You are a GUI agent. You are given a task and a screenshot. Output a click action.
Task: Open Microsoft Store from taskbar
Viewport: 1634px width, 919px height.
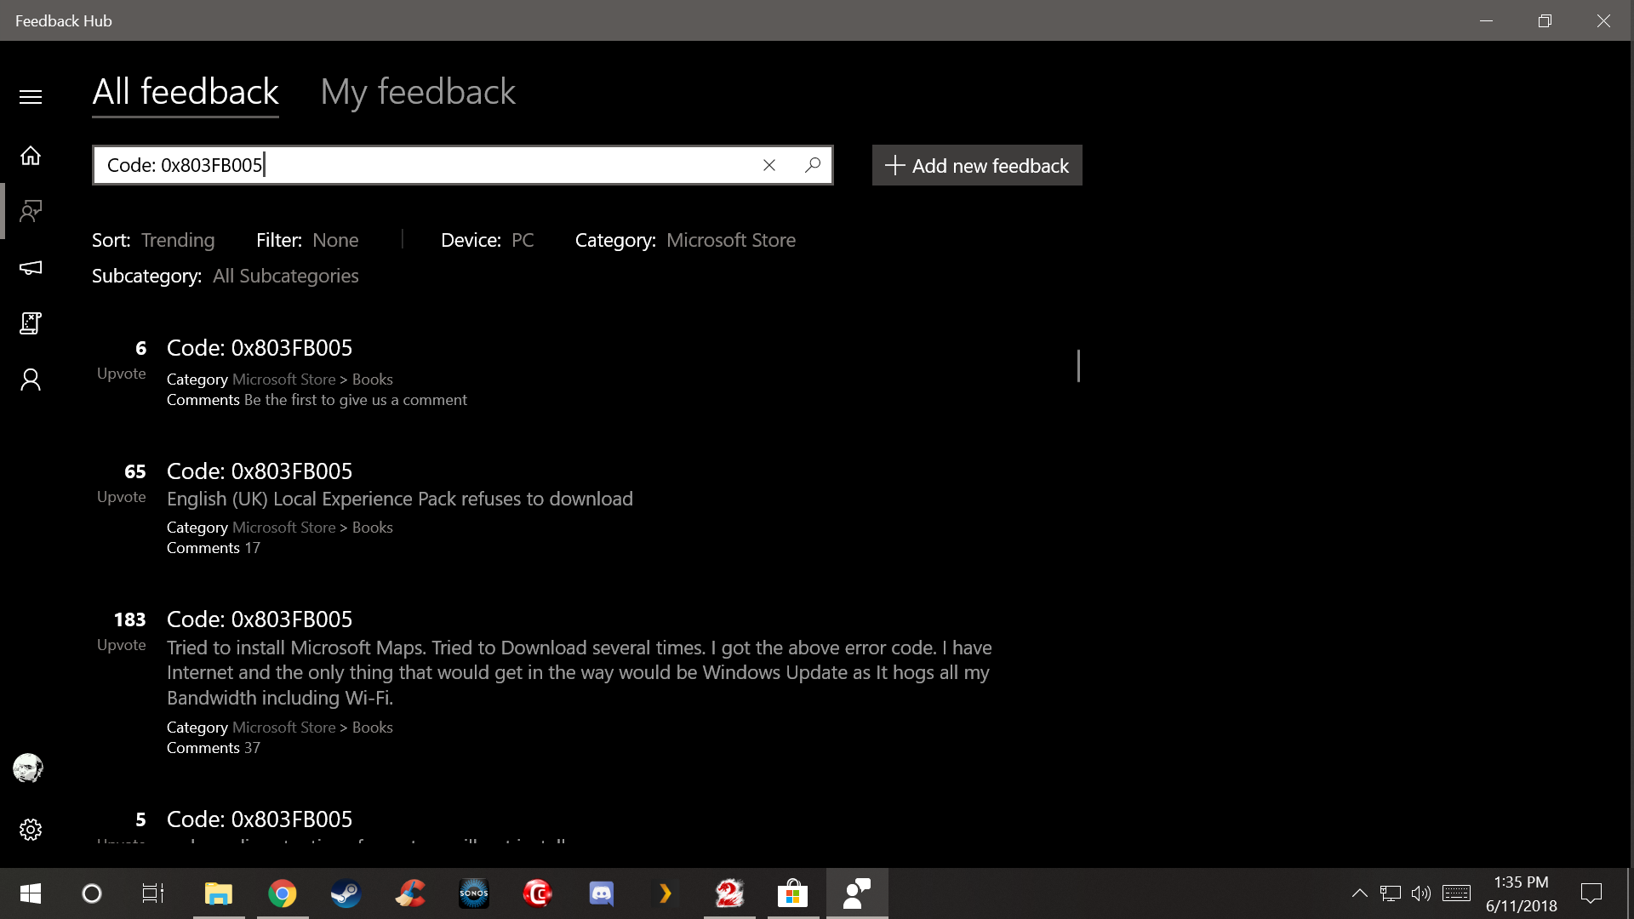[x=793, y=893]
